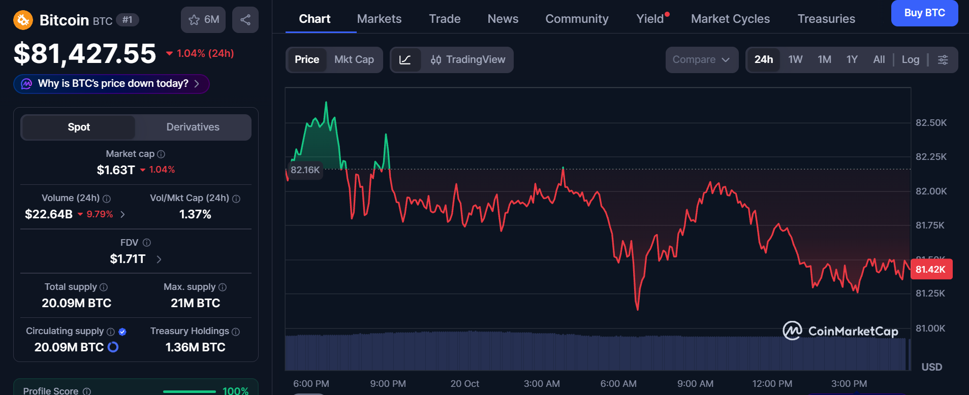This screenshot has width=969, height=395.
Task: Select 1M time range
Action: [825, 60]
